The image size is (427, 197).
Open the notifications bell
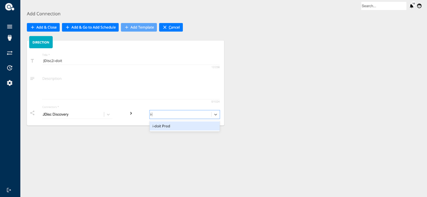412,6
